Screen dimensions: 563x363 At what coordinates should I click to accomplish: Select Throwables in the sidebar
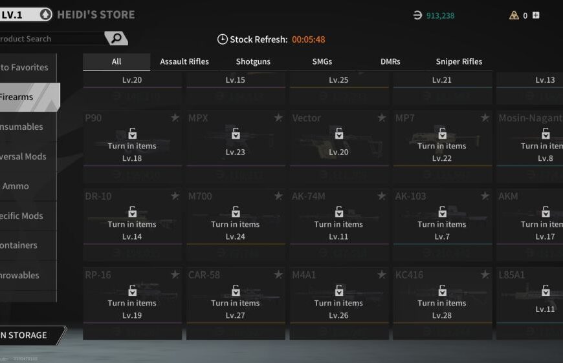pyautogui.click(x=19, y=275)
